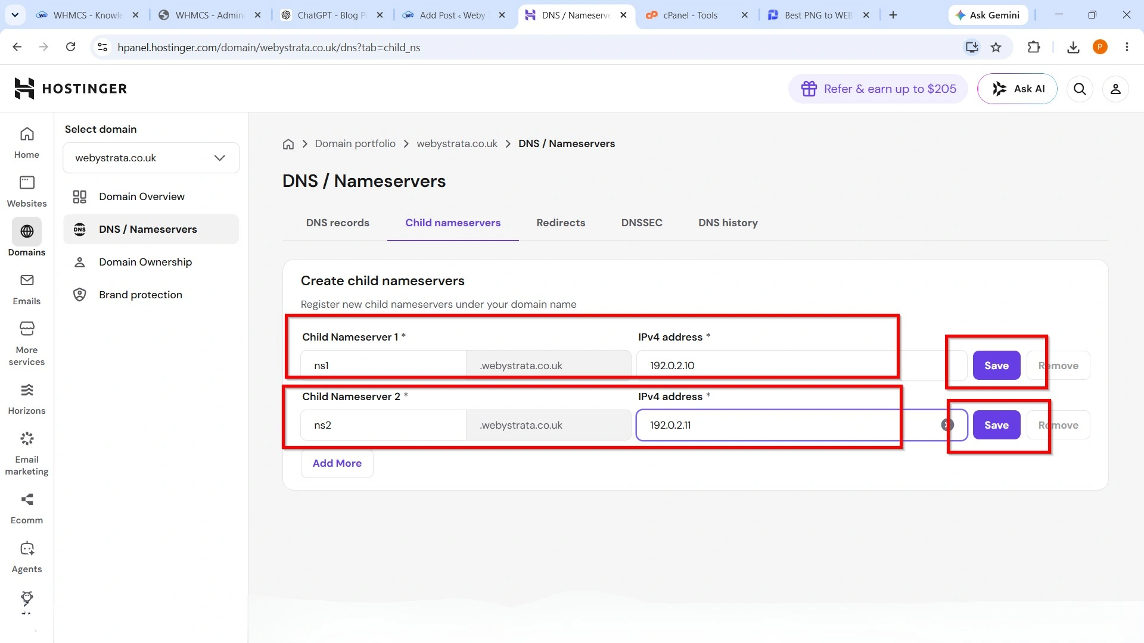Open the Domains globe icon

(x=27, y=232)
